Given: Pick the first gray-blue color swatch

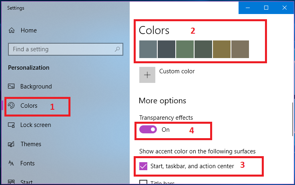Looking at the screenshot, I should pyautogui.click(x=148, y=49).
